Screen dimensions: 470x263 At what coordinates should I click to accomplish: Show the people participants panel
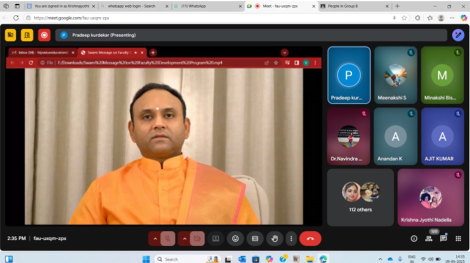pyautogui.click(x=428, y=238)
